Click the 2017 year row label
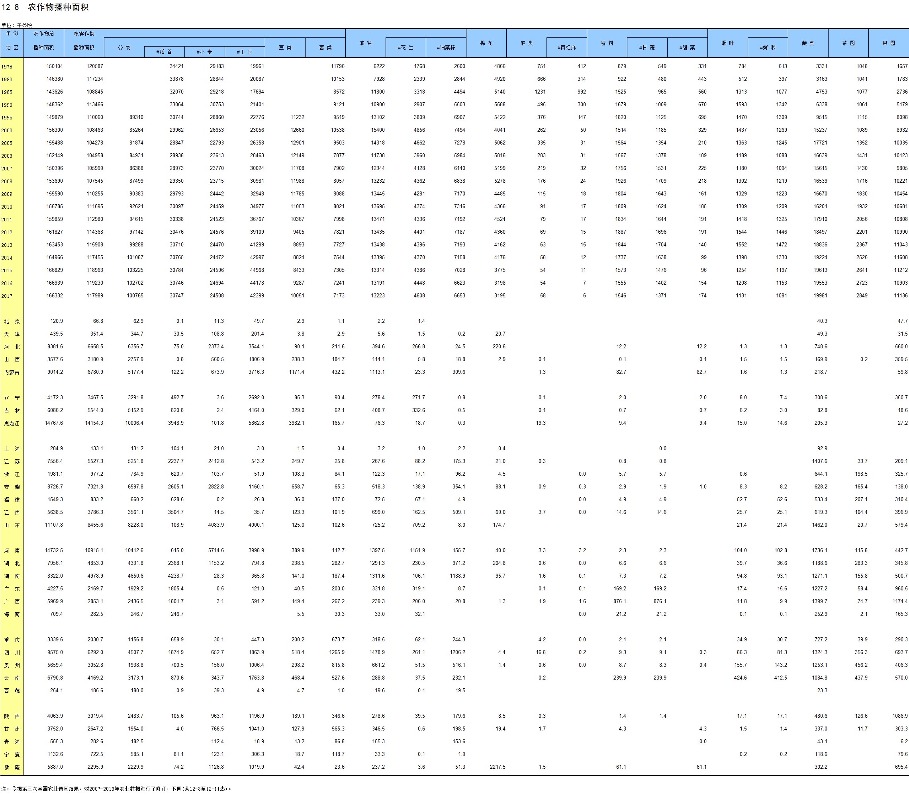The image size is (909, 795). tap(7, 296)
